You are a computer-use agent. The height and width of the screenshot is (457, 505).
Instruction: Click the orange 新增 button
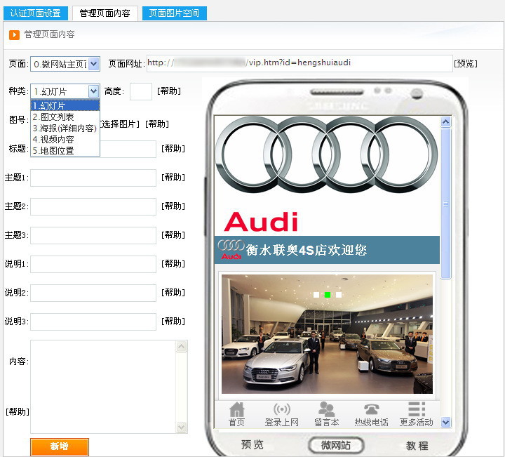click(x=60, y=446)
